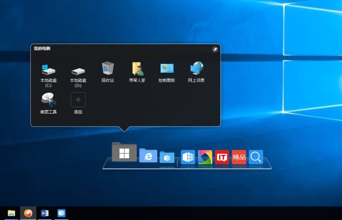Screen dimensions: 342x220
Task: Open the user folder with person icon
Action: click(x=137, y=68)
